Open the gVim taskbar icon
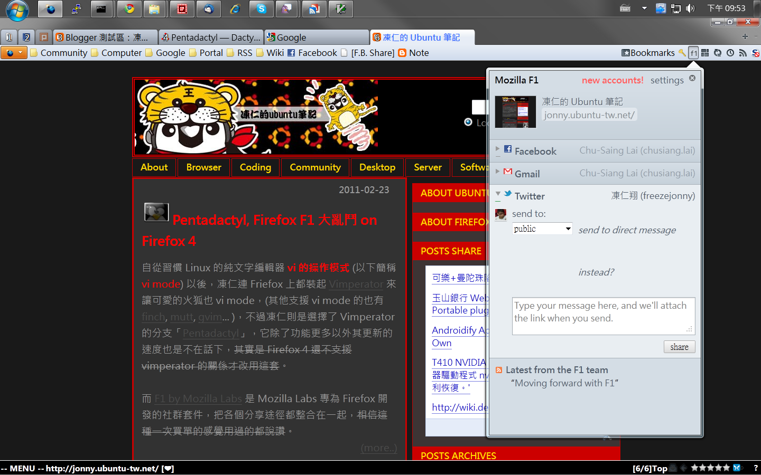Screen dimensions: 761x475 [x=341, y=9]
